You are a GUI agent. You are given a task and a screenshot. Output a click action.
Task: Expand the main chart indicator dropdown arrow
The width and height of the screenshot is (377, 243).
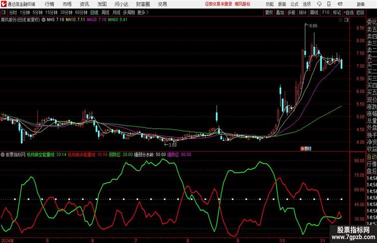tap(43, 20)
